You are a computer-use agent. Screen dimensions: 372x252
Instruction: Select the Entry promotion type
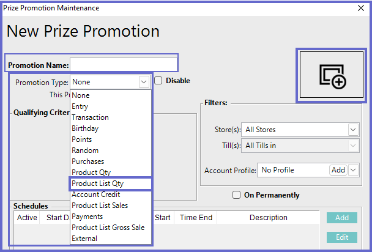point(80,106)
